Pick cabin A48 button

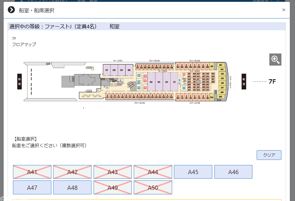pos(72,188)
